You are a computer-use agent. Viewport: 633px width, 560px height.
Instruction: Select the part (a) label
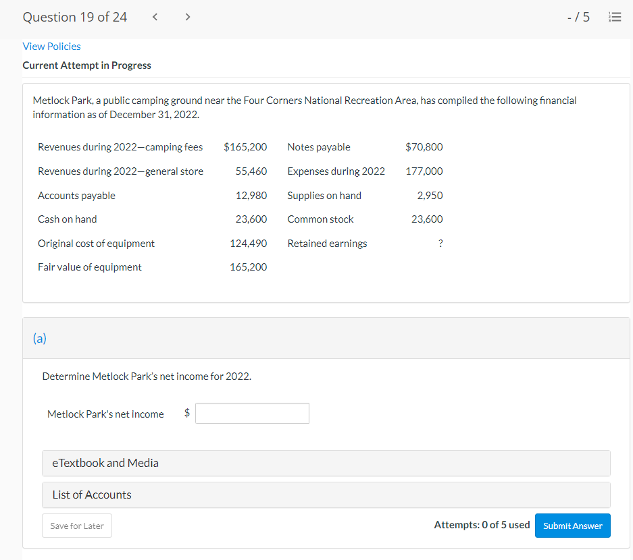pos(40,339)
